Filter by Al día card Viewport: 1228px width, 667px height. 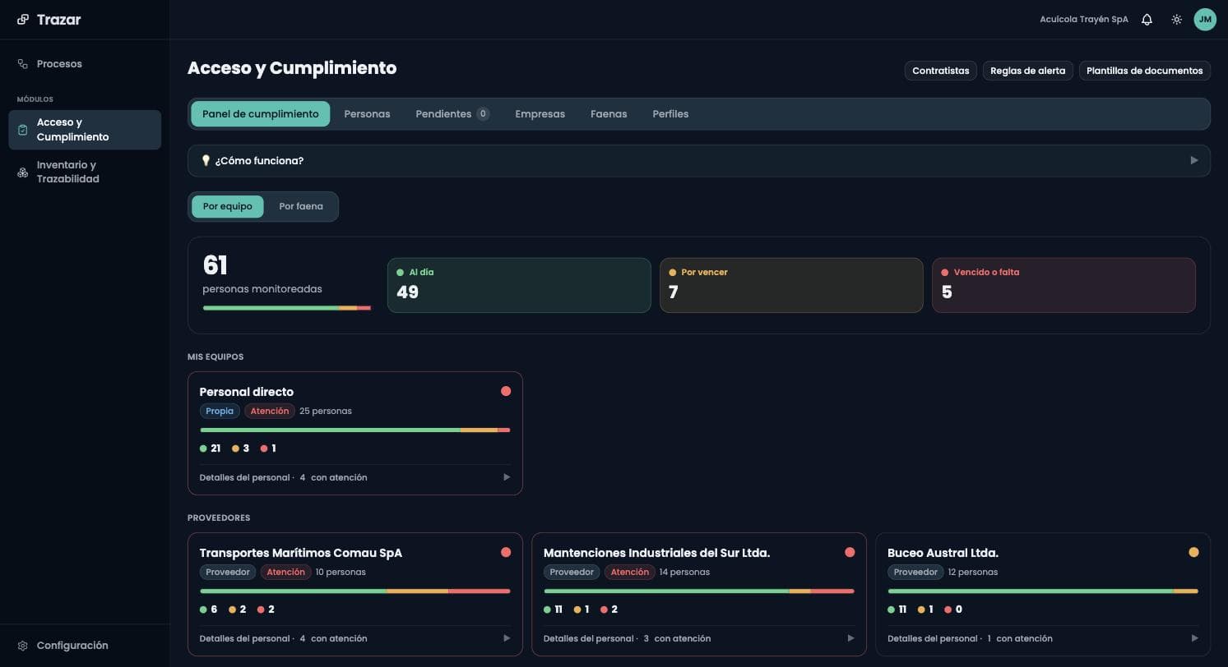(x=519, y=285)
